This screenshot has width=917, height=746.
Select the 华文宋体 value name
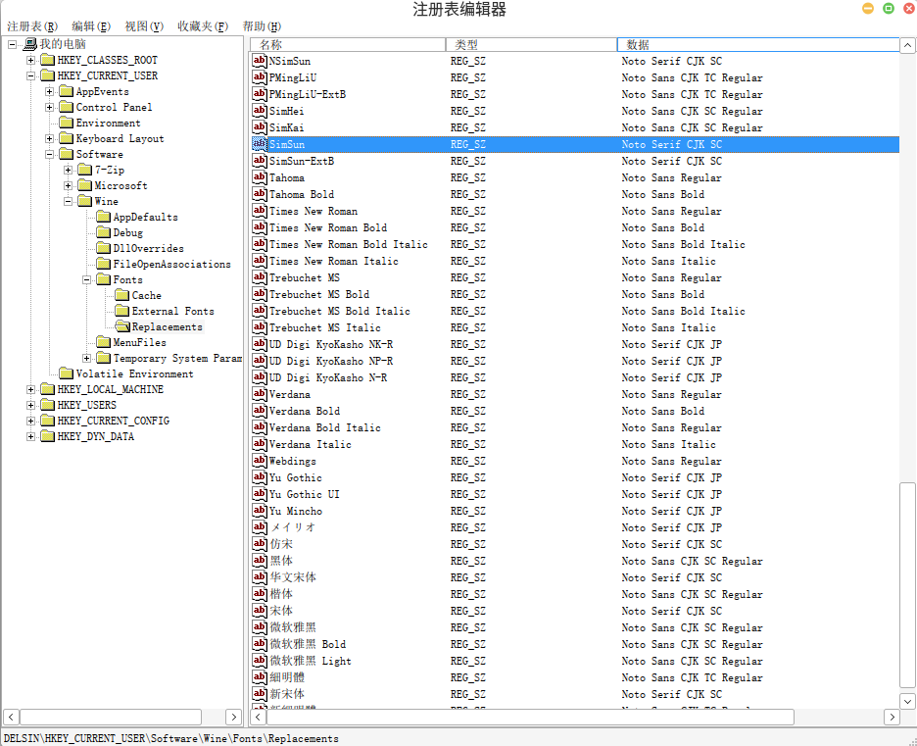point(293,577)
